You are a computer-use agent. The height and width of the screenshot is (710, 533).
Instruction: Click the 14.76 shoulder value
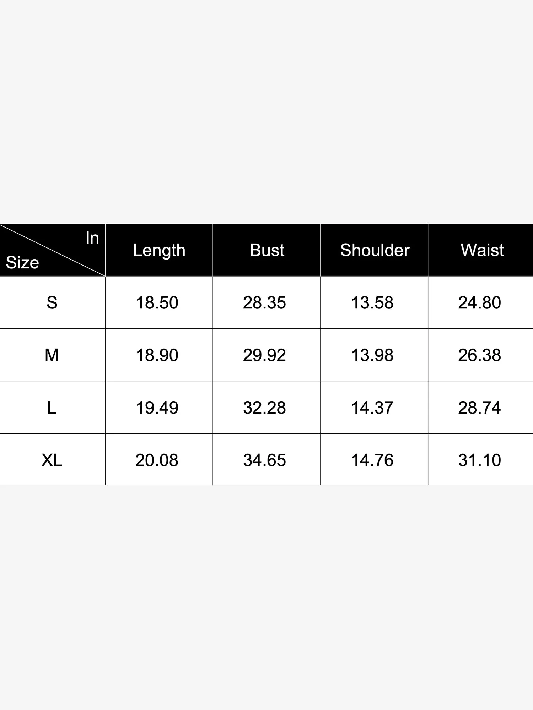tap(372, 460)
